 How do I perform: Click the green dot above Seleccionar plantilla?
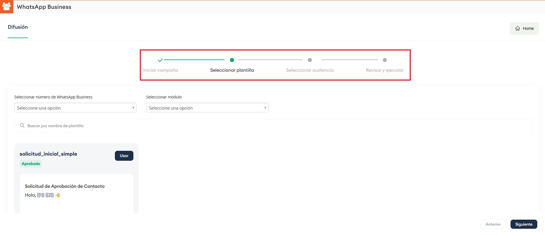[x=232, y=60]
